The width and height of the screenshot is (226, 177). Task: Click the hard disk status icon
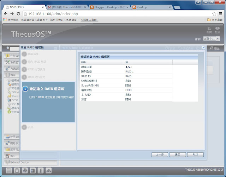click(x=17, y=171)
